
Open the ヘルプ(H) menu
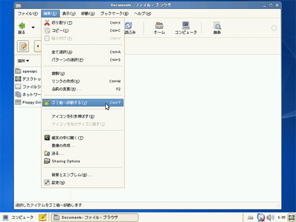pos(143,14)
